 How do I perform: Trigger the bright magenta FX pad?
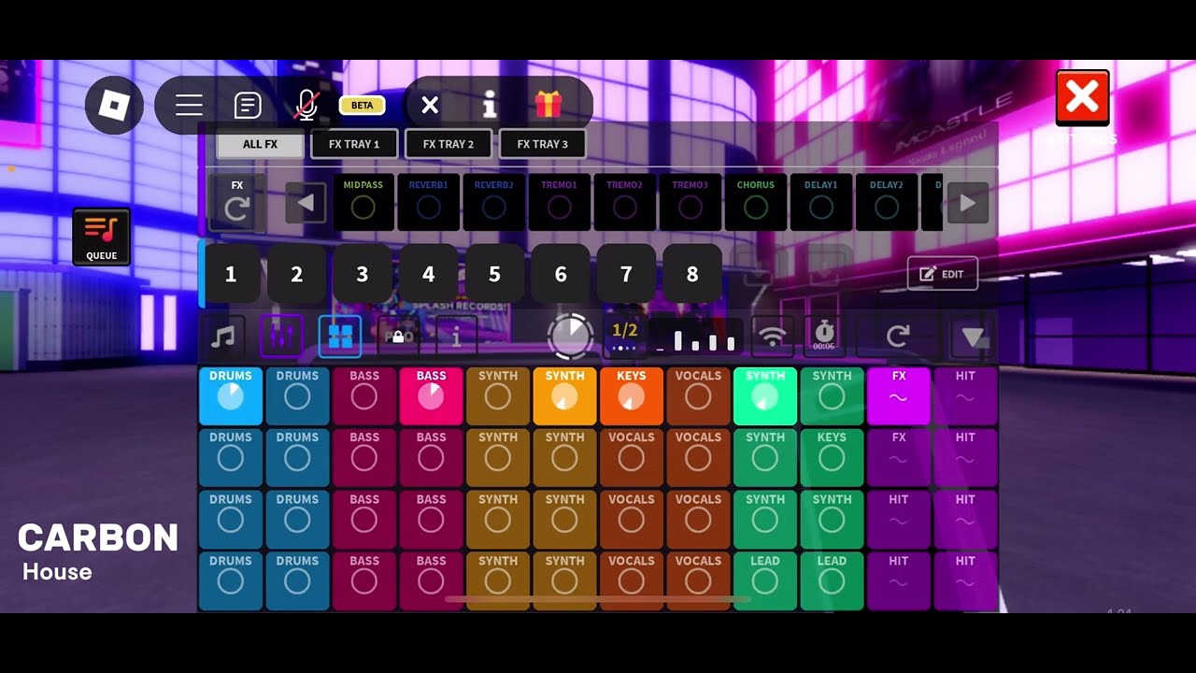point(899,396)
